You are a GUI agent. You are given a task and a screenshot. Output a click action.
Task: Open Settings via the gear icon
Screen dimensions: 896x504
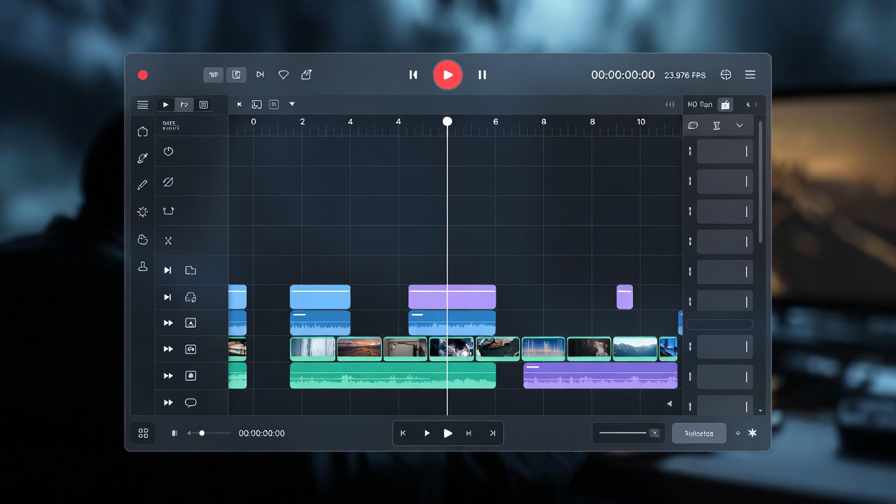(142, 212)
